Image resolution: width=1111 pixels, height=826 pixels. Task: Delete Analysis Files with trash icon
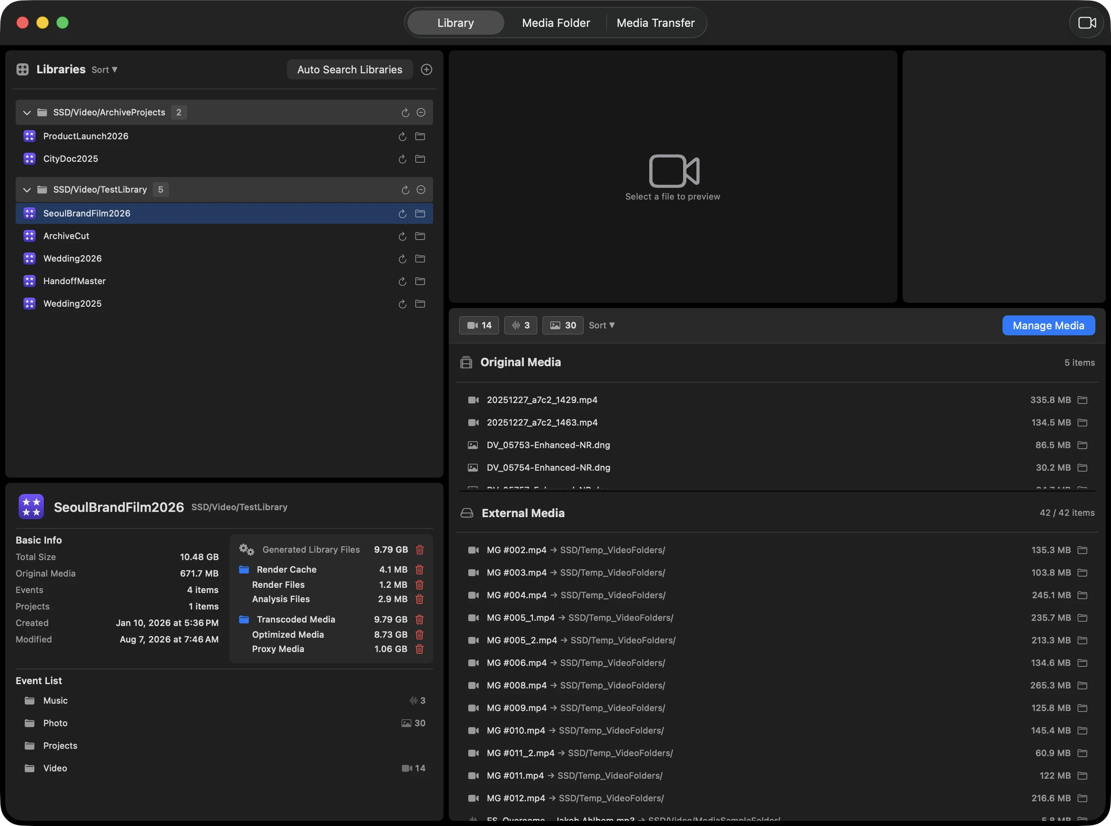point(420,599)
